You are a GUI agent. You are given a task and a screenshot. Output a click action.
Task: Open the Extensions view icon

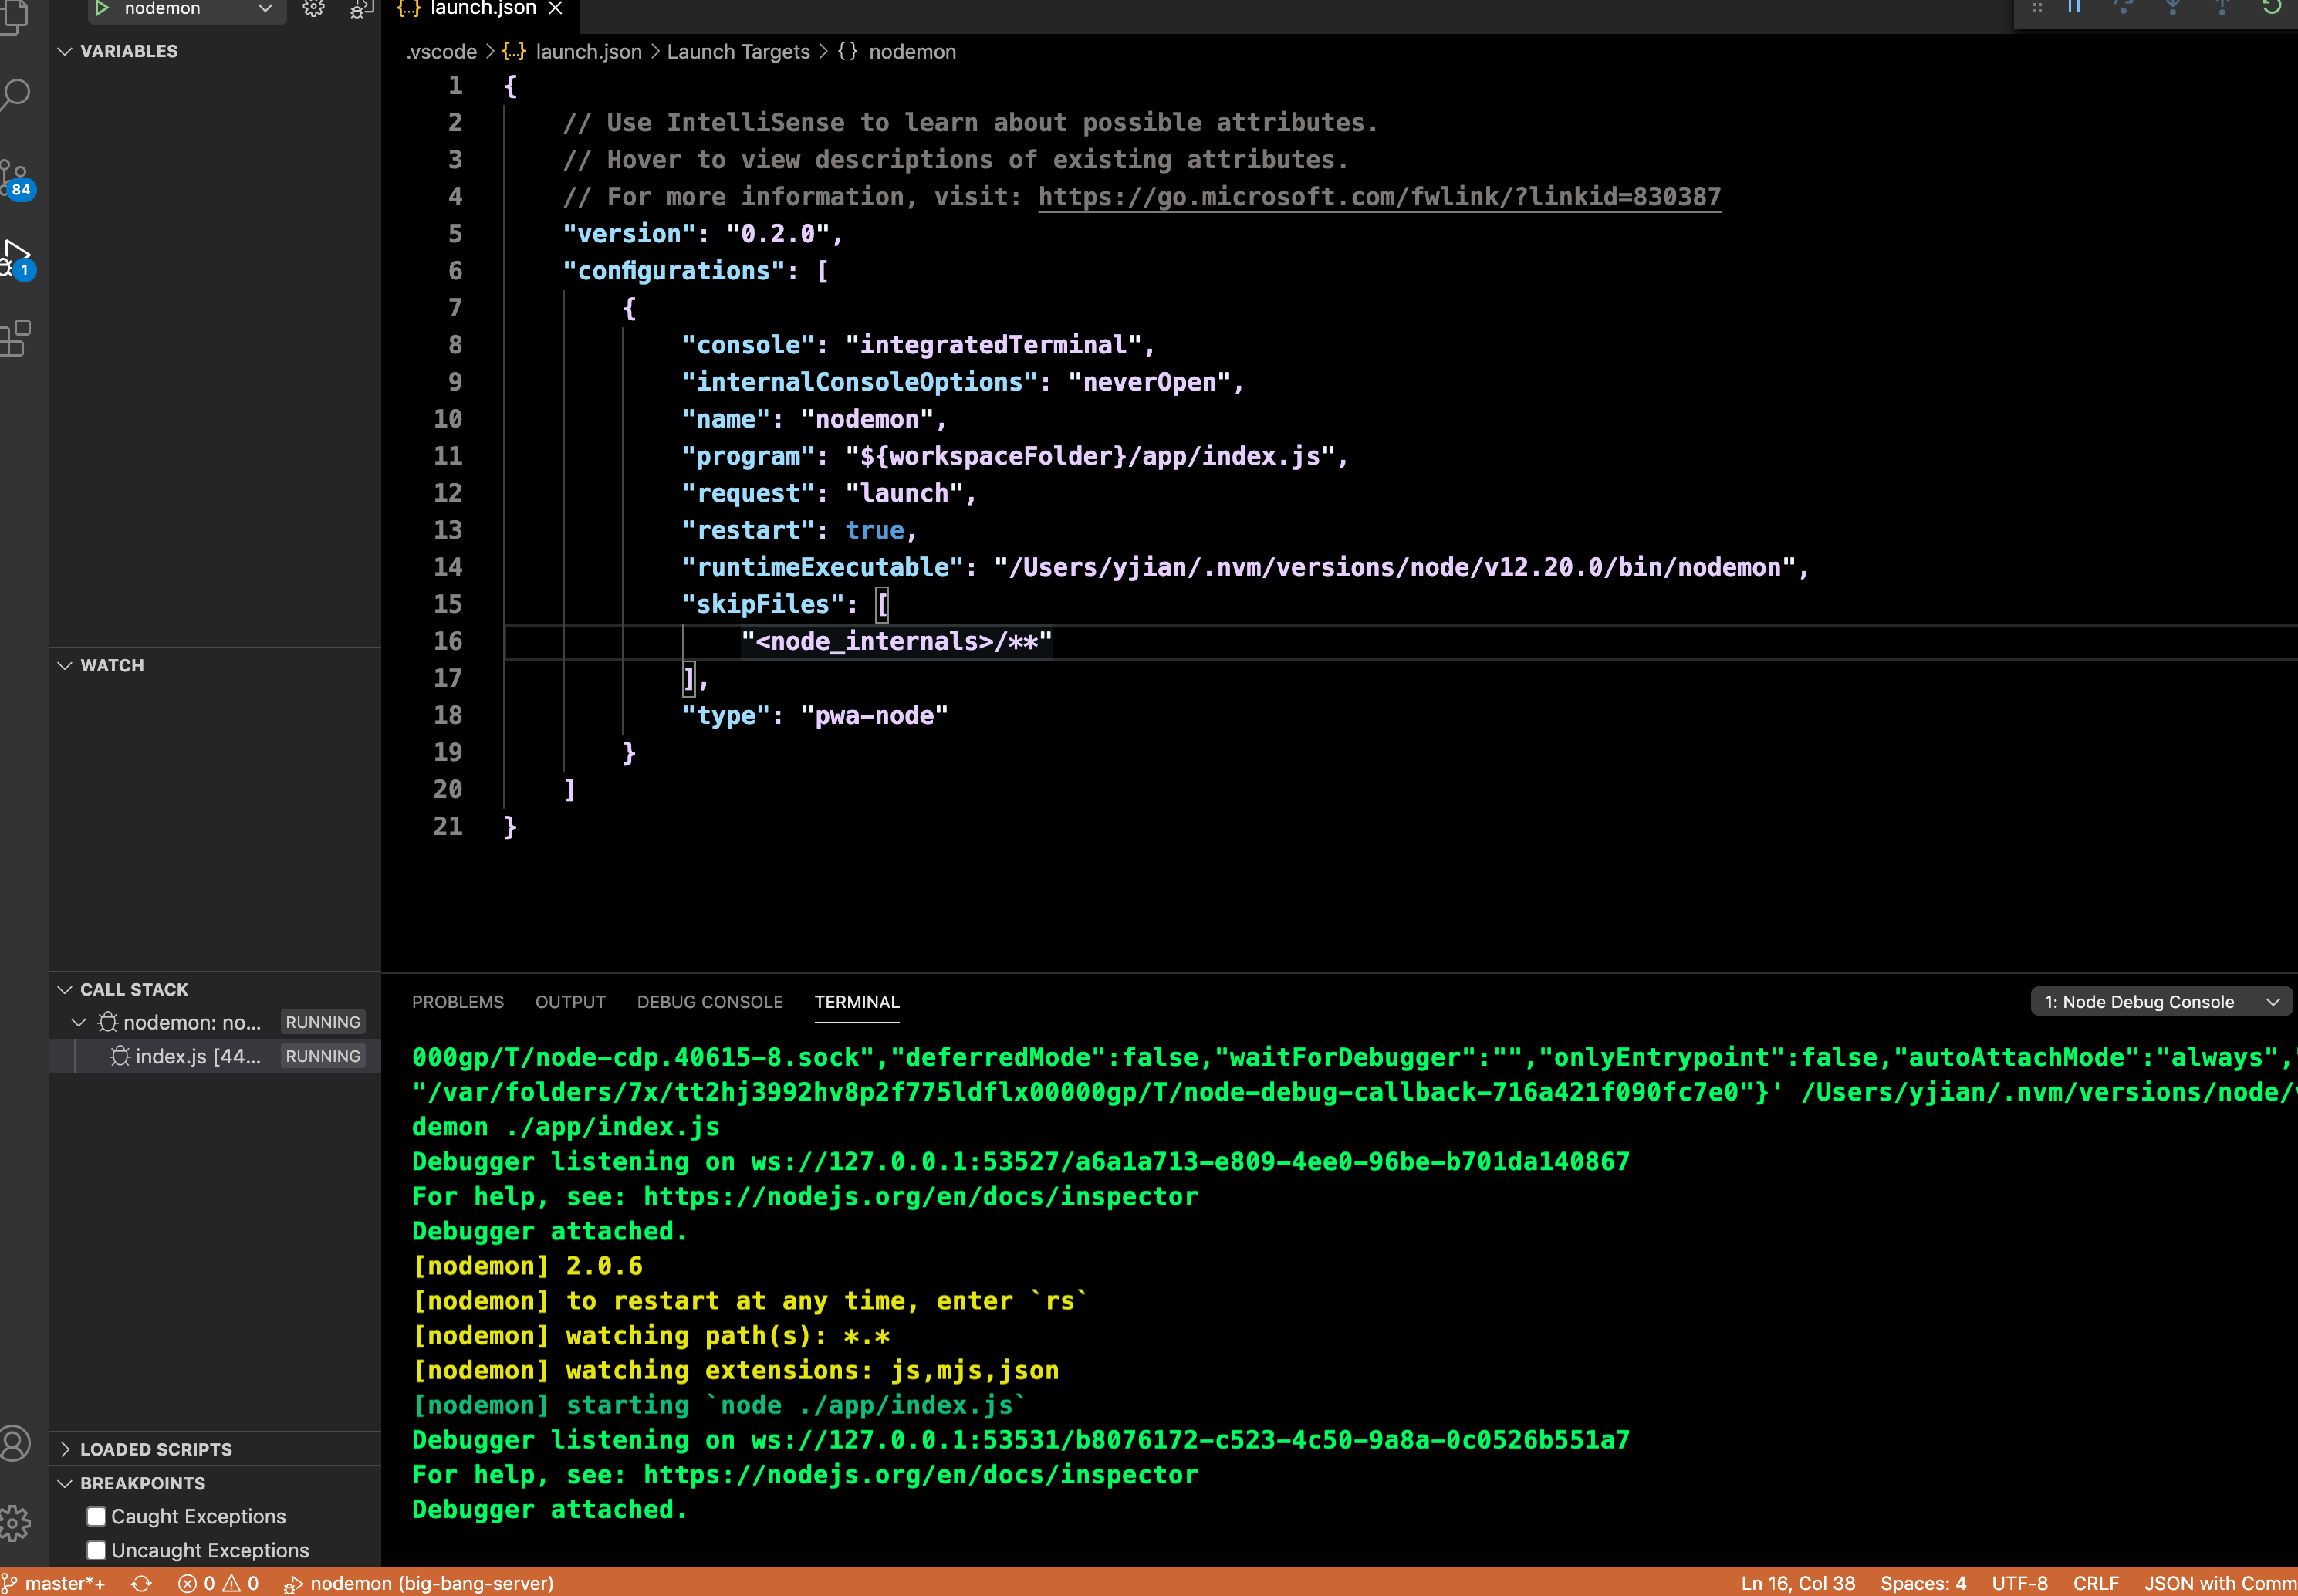(x=16, y=338)
